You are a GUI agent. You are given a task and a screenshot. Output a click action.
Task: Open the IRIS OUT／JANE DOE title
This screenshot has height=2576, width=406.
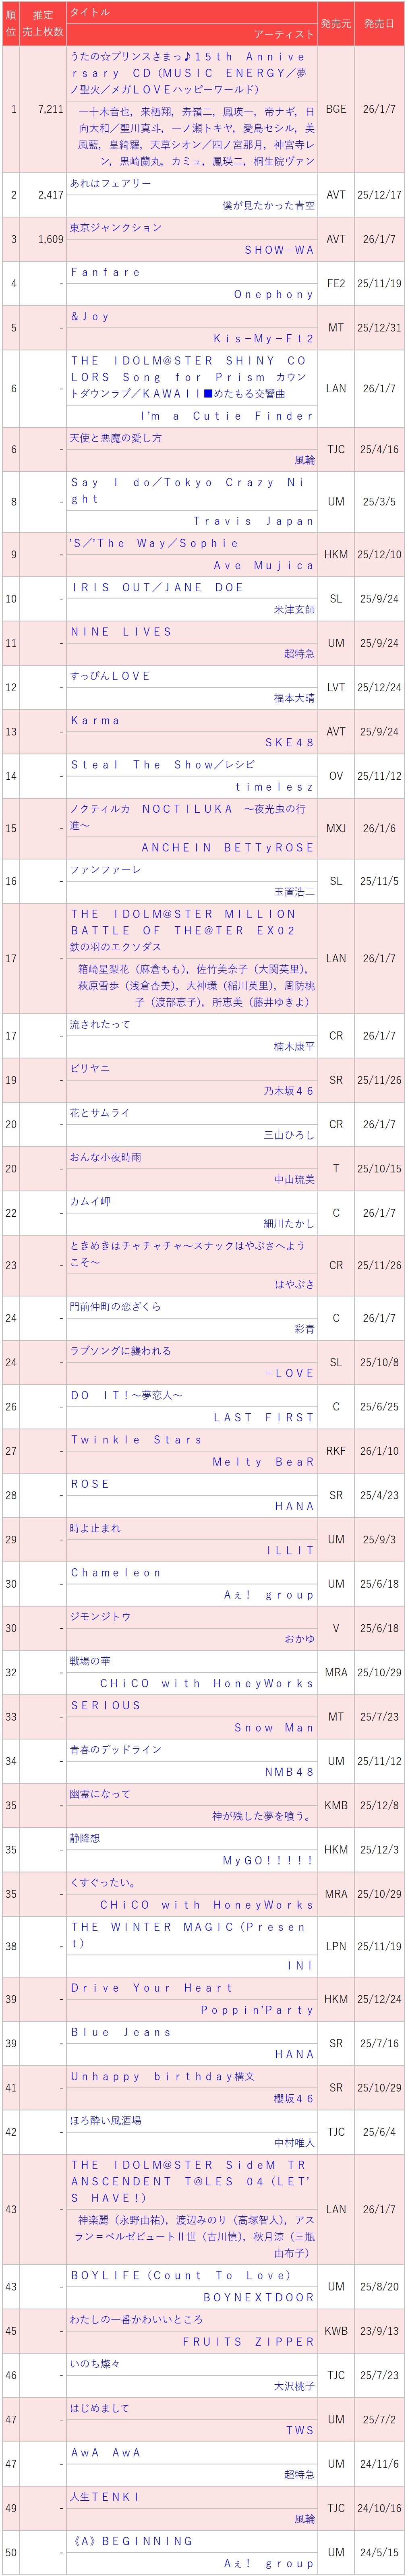(x=157, y=588)
